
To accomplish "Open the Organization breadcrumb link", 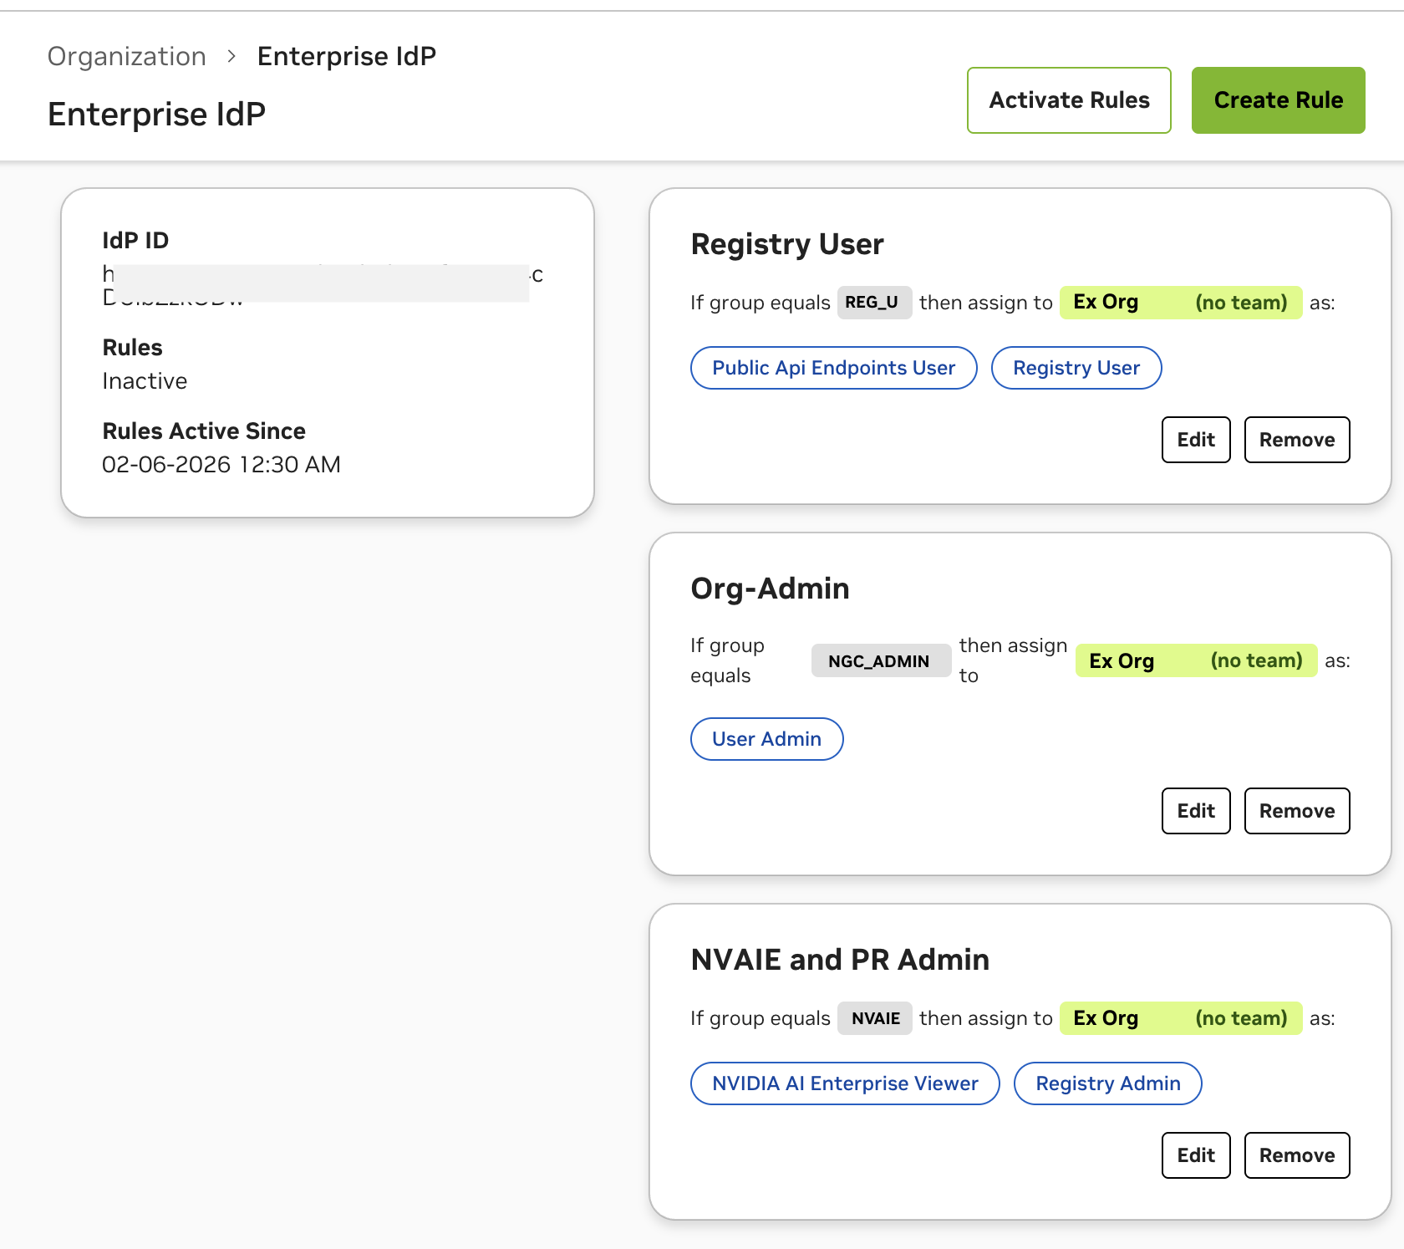I will pos(126,55).
